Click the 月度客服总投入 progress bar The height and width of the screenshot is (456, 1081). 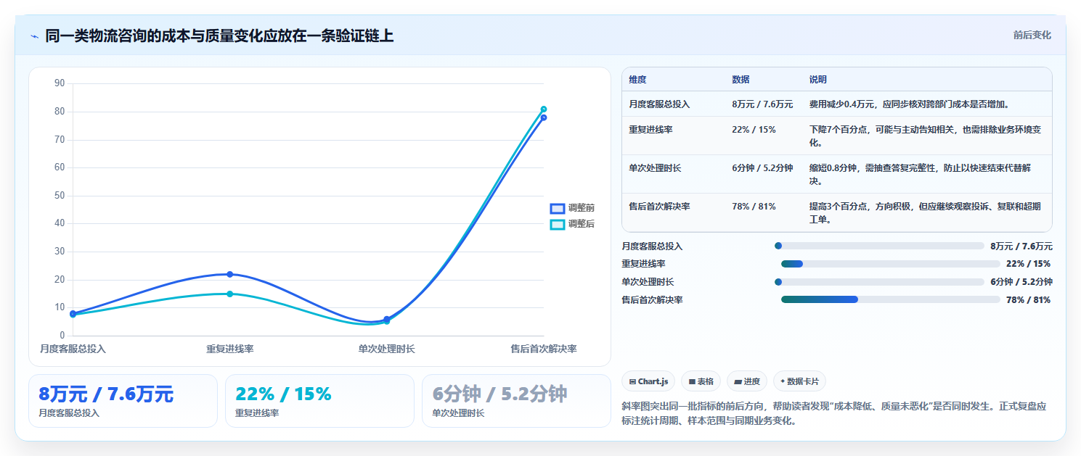pyautogui.click(x=879, y=246)
